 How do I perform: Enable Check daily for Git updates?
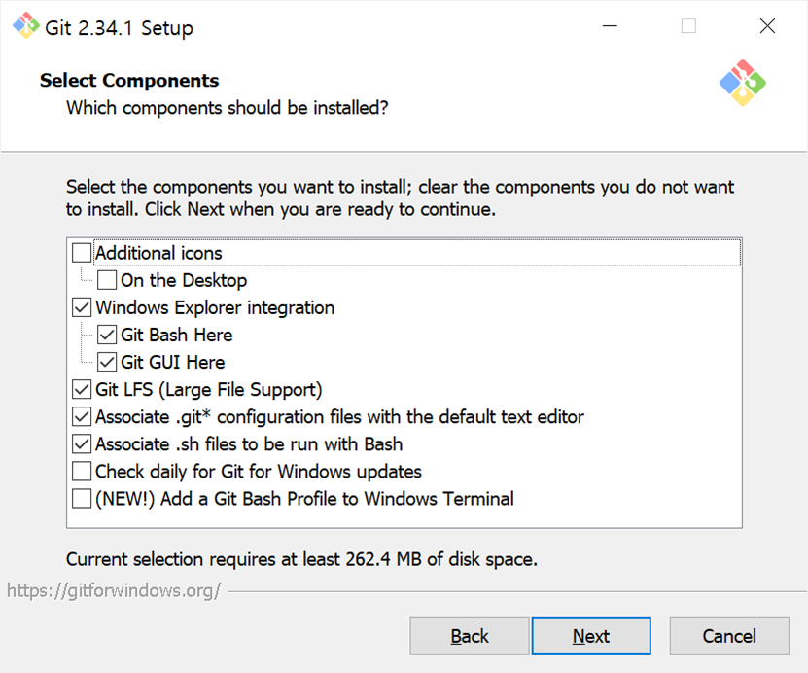pos(82,472)
